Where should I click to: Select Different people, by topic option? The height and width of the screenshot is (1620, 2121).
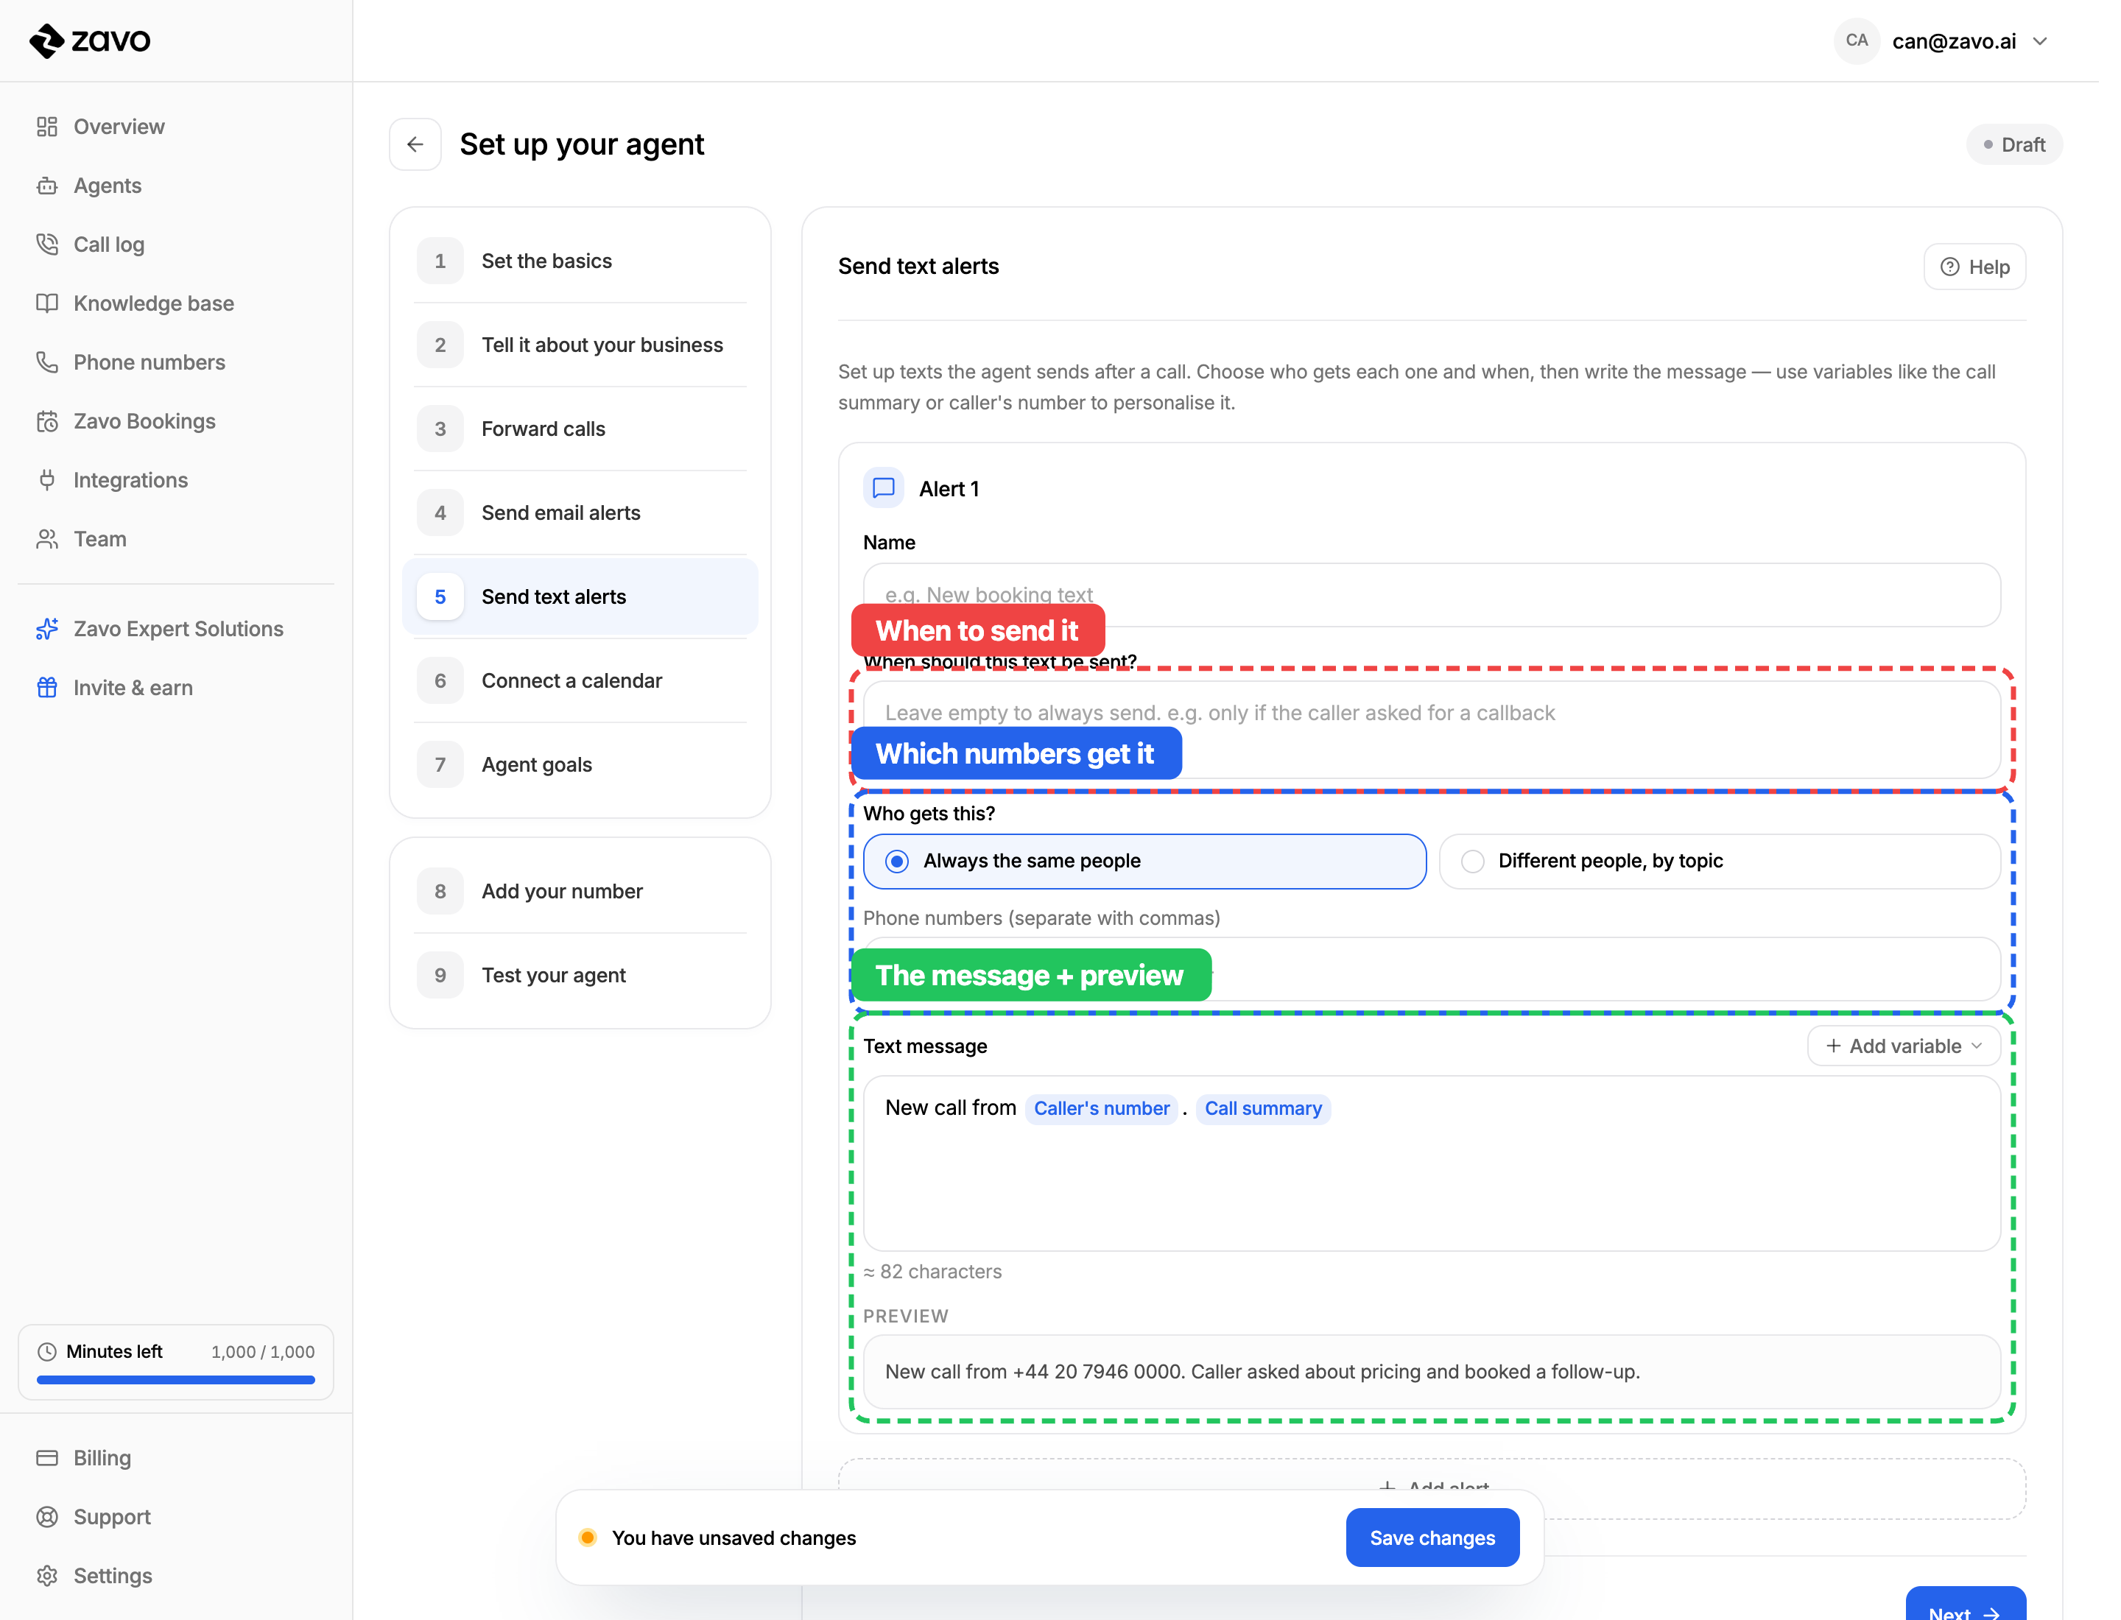[1719, 860]
